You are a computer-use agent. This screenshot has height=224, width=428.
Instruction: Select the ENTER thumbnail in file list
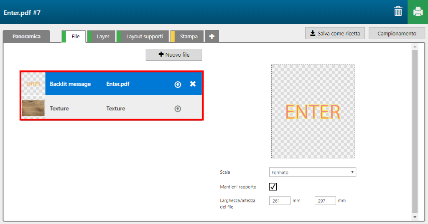click(33, 84)
